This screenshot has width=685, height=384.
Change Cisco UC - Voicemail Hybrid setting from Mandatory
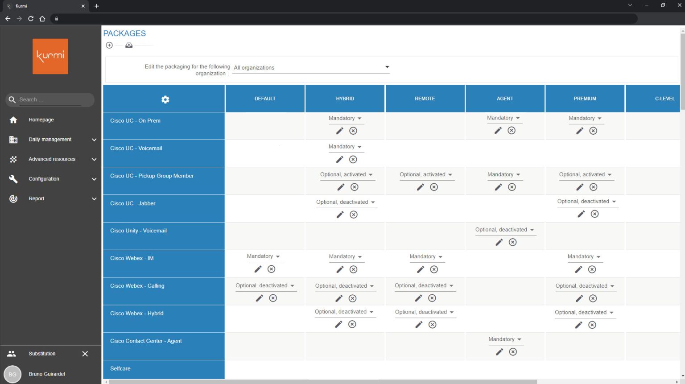pyautogui.click(x=346, y=146)
